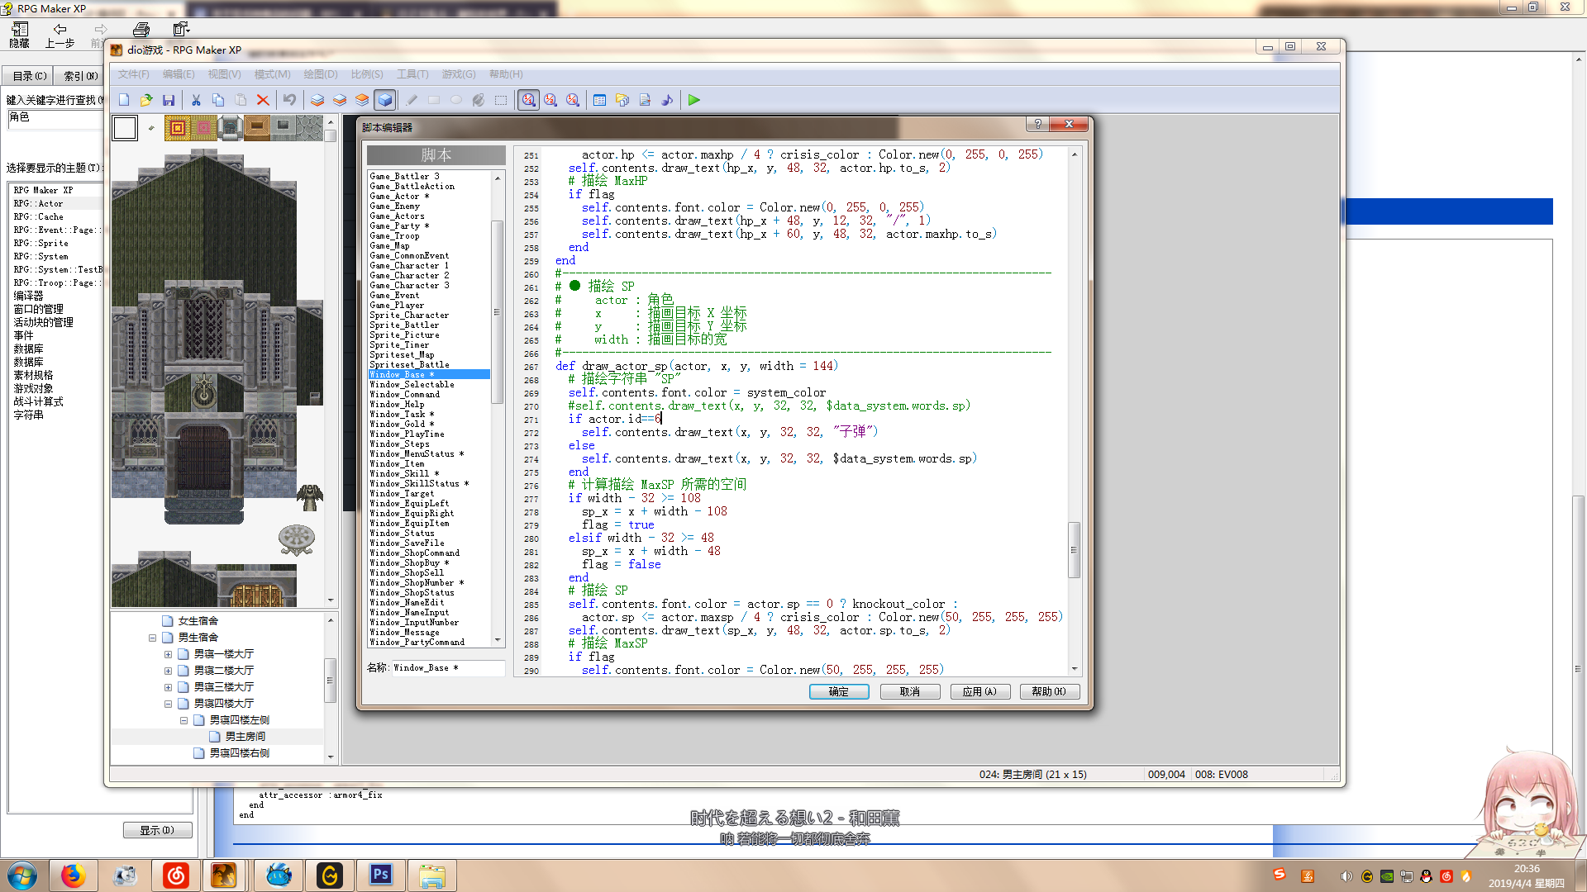Click the script 名称 name input field
This screenshot has width=1587, height=892.
[447, 667]
